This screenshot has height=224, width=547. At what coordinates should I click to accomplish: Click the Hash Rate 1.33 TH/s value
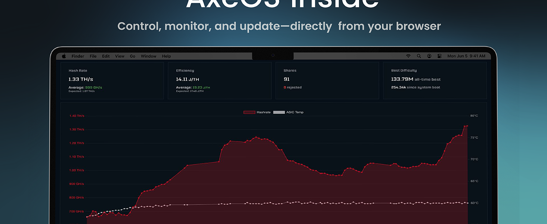pyautogui.click(x=81, y=79)
